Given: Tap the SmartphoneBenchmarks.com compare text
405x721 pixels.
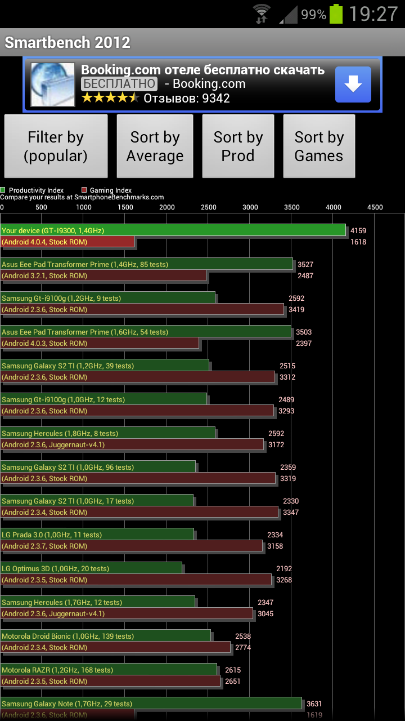Looking at the screenshot, I should tap(82, 197).
